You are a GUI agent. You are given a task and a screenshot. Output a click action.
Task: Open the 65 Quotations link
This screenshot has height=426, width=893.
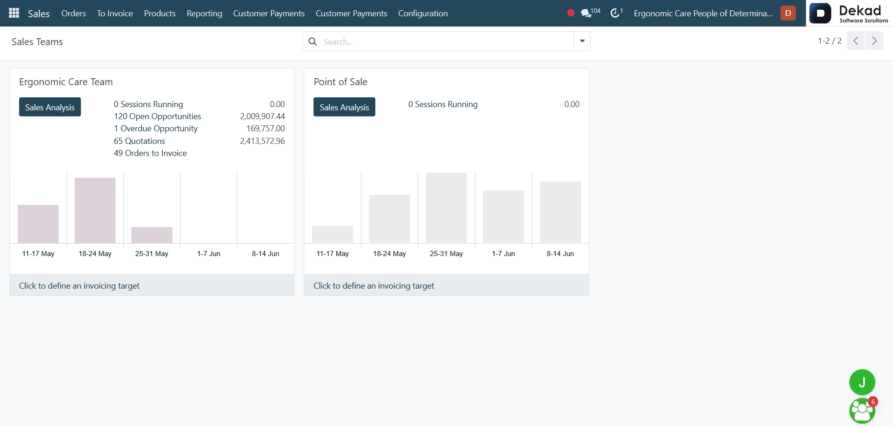click(x=140, y=141)
